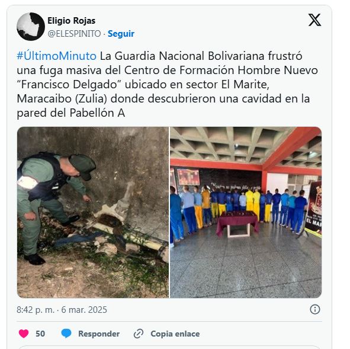
Task: Click the tweet body text paragraph
Action: (168, 84)
